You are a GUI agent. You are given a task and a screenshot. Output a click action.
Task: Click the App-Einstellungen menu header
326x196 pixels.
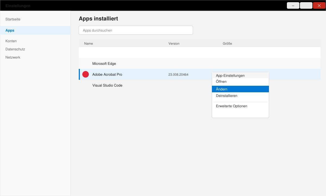point(240,75)
